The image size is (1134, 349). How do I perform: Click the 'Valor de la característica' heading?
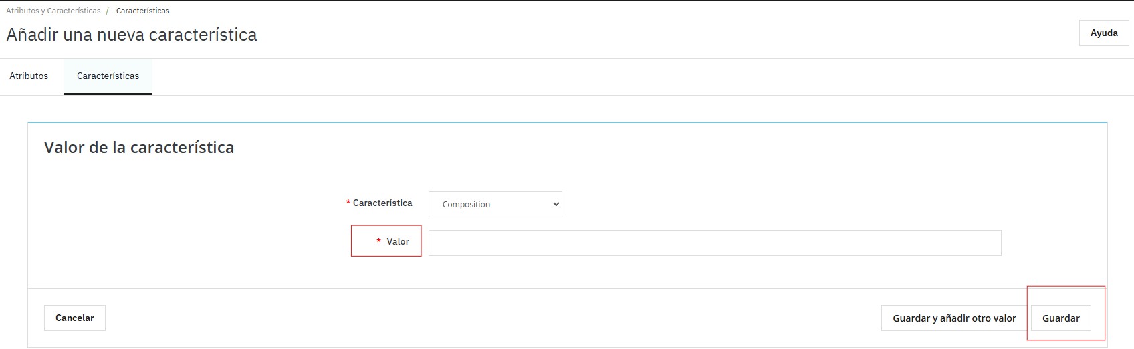click(x=139, y=148)
